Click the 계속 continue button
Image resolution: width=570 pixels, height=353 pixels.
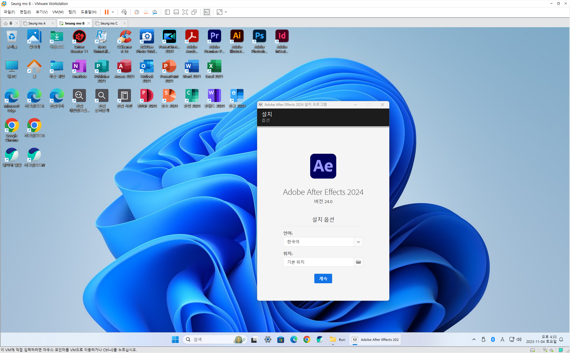pos(323,278)
